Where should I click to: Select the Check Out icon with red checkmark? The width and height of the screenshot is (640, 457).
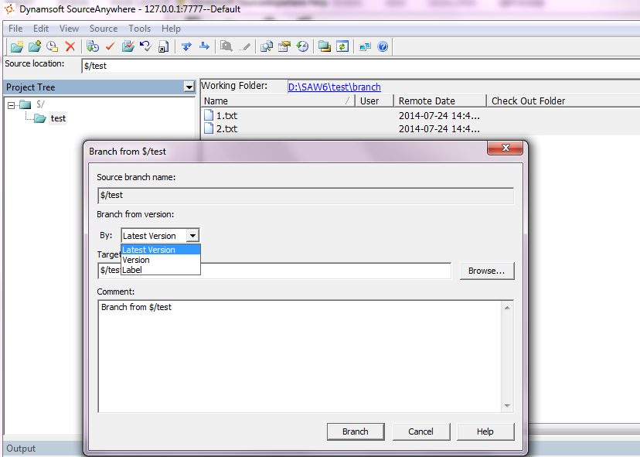[x=110, y=46]
